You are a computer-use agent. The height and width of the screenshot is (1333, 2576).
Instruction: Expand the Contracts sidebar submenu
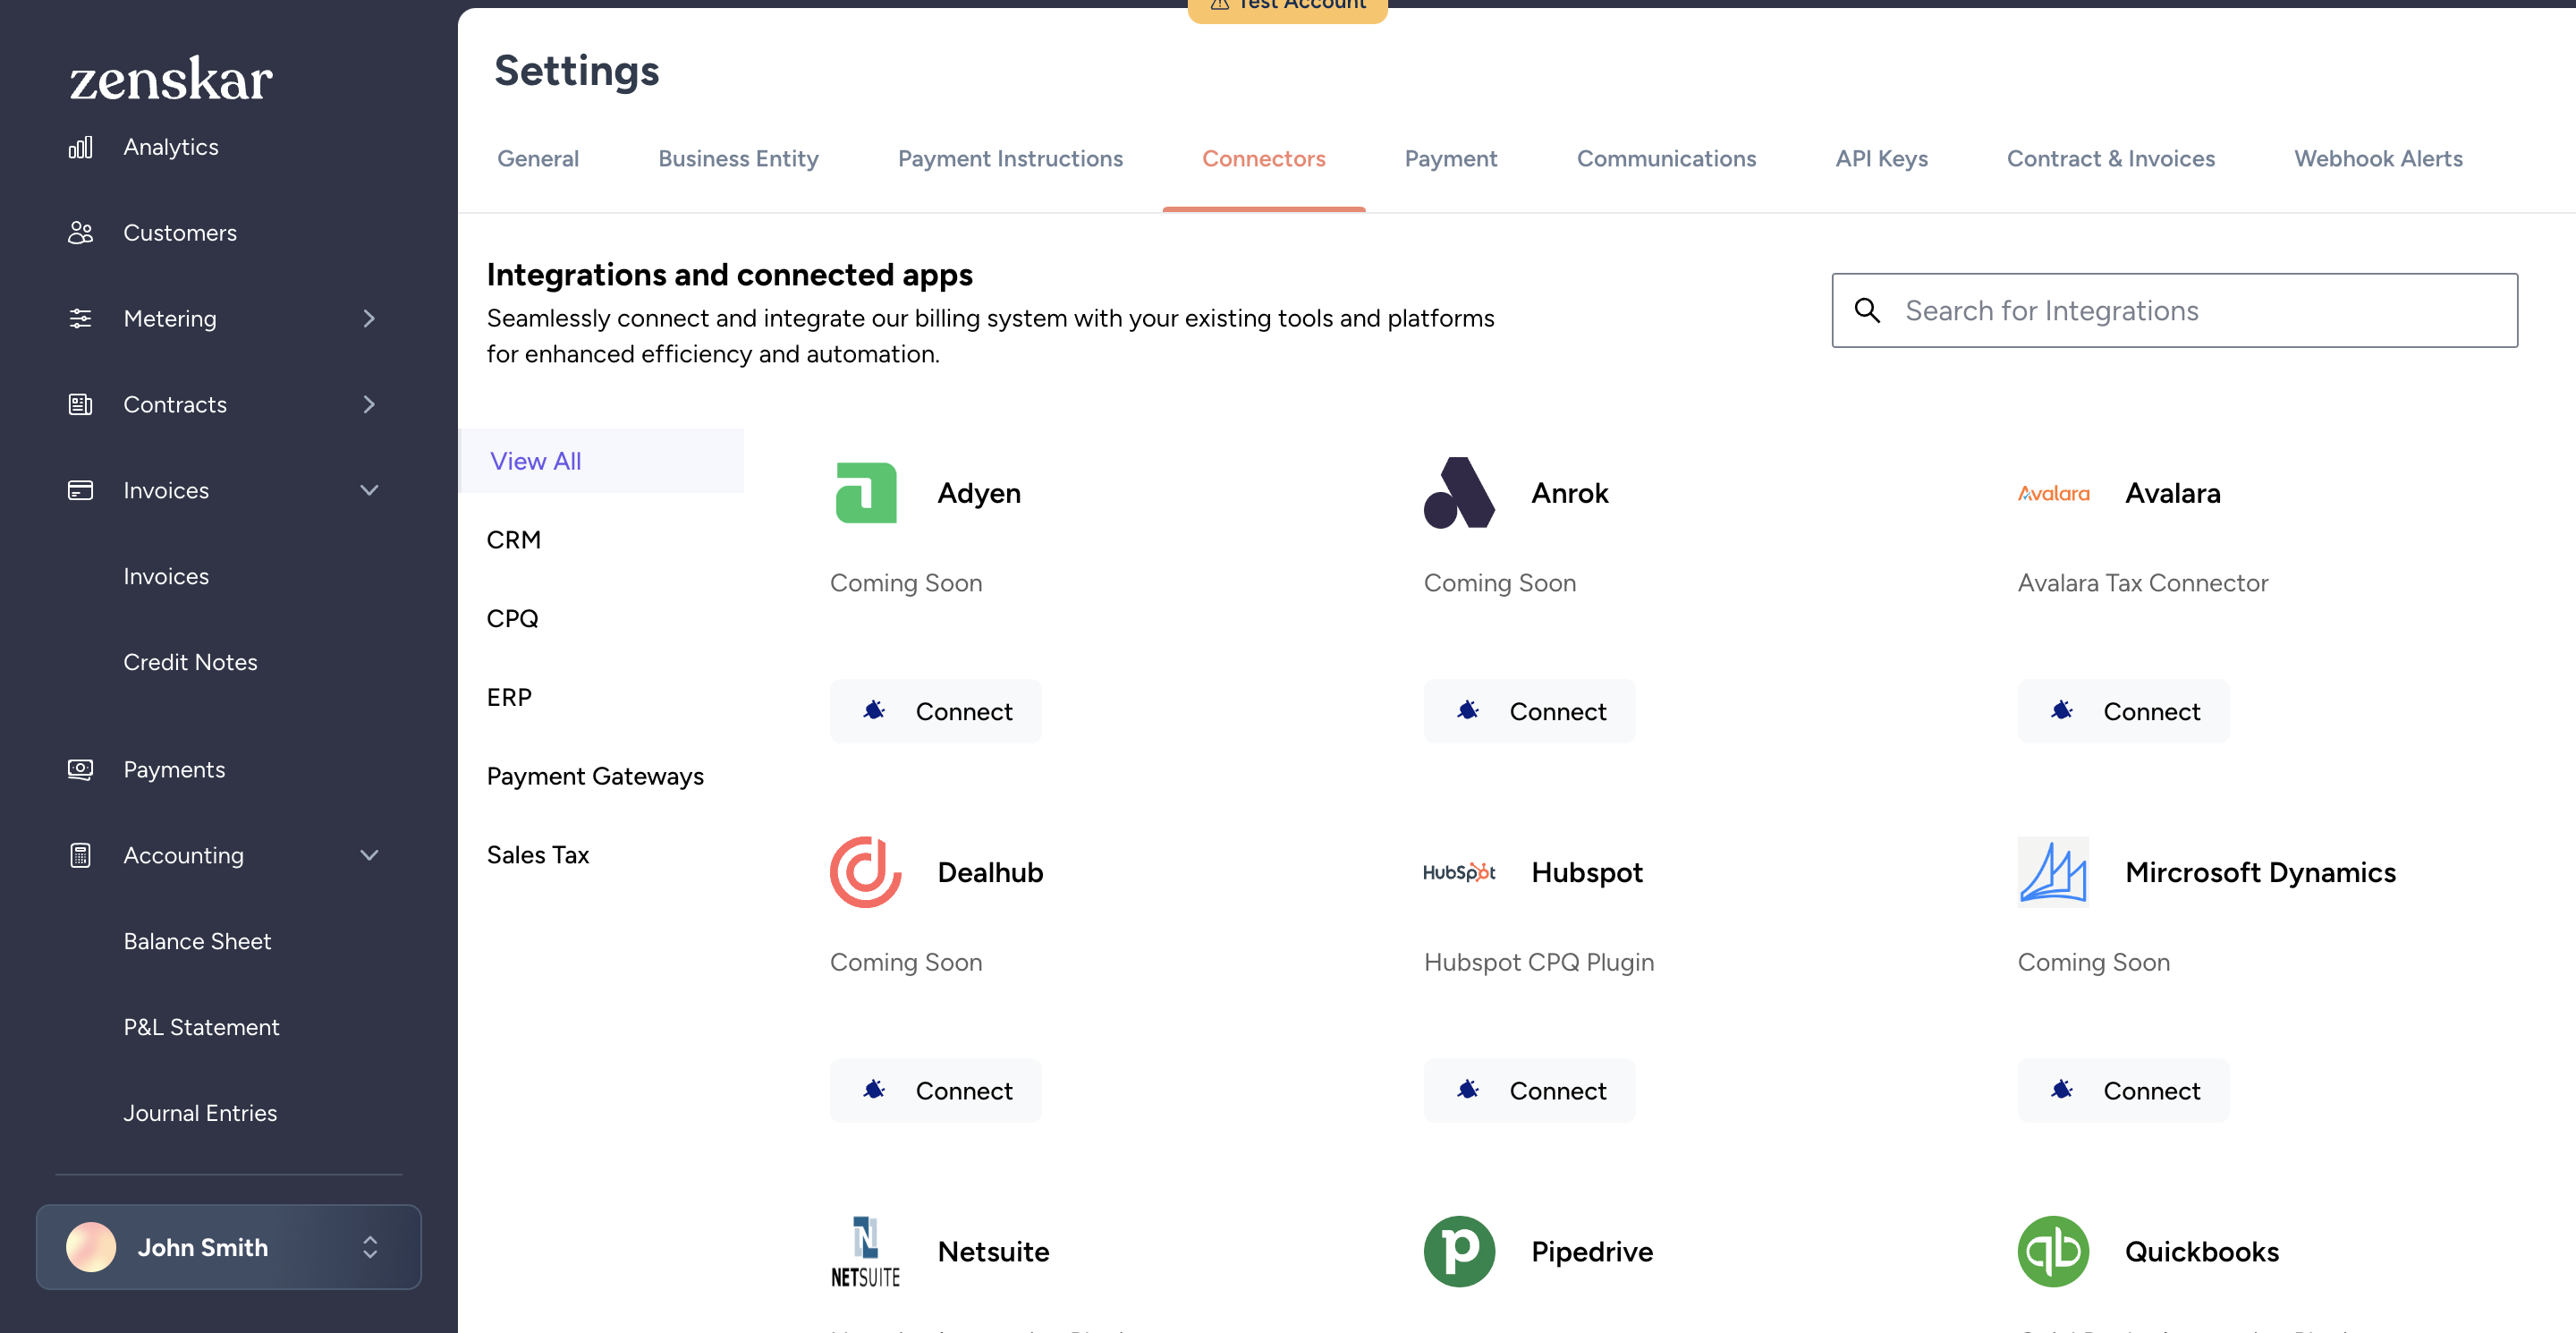369,404
